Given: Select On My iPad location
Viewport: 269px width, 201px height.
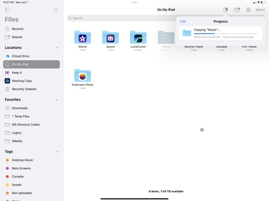Looking at the screenshot, I should coord(32,64).
